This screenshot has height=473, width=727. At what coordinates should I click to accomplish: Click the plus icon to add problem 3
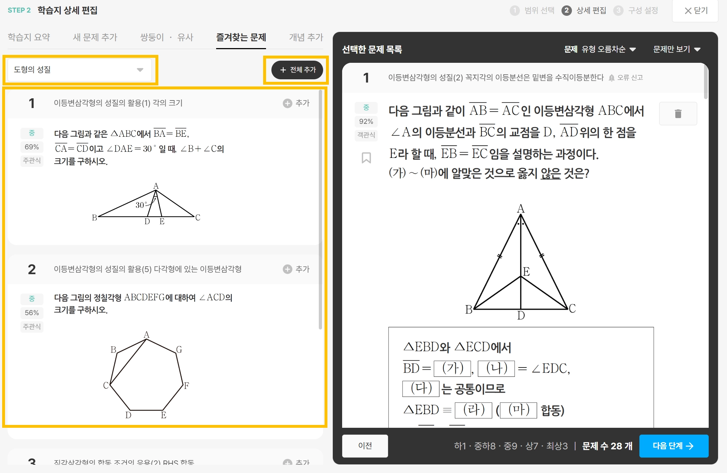tap(287, 462)
